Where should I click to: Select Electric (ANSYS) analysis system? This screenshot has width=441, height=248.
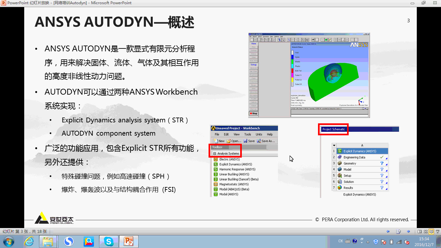(x=227, y=159)
